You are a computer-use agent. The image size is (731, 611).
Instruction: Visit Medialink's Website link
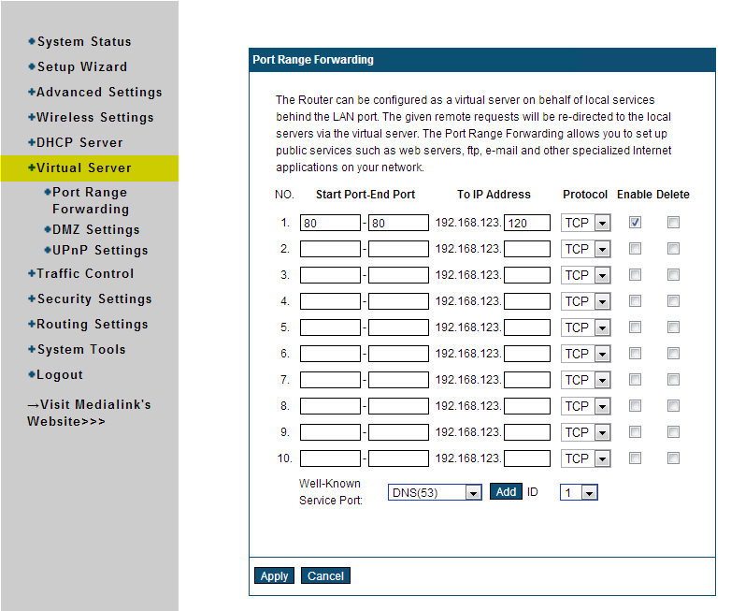tap(89, 413)
